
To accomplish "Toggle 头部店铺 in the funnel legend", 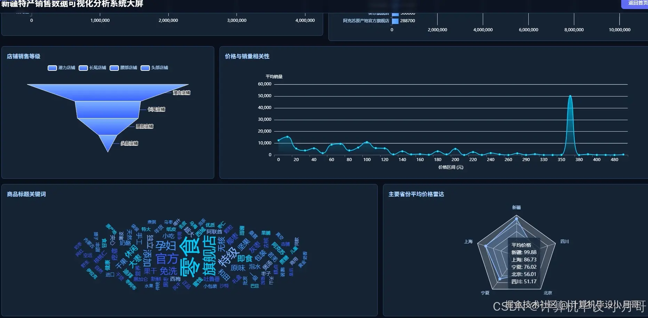I will 154,68.
